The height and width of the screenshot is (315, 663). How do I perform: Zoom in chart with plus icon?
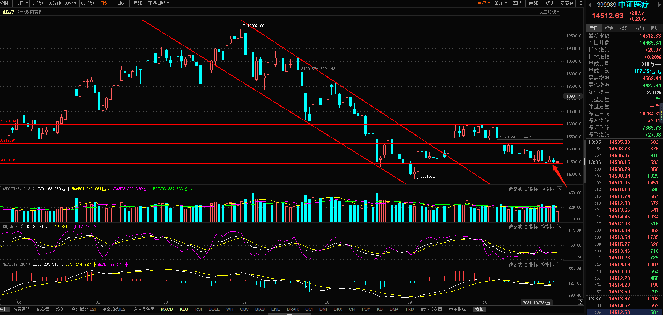[463, 3]
